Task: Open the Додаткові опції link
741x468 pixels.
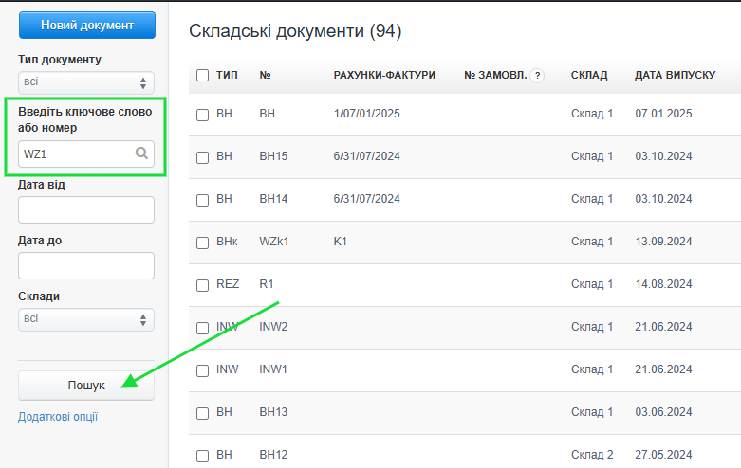Action: pos(58,417)
